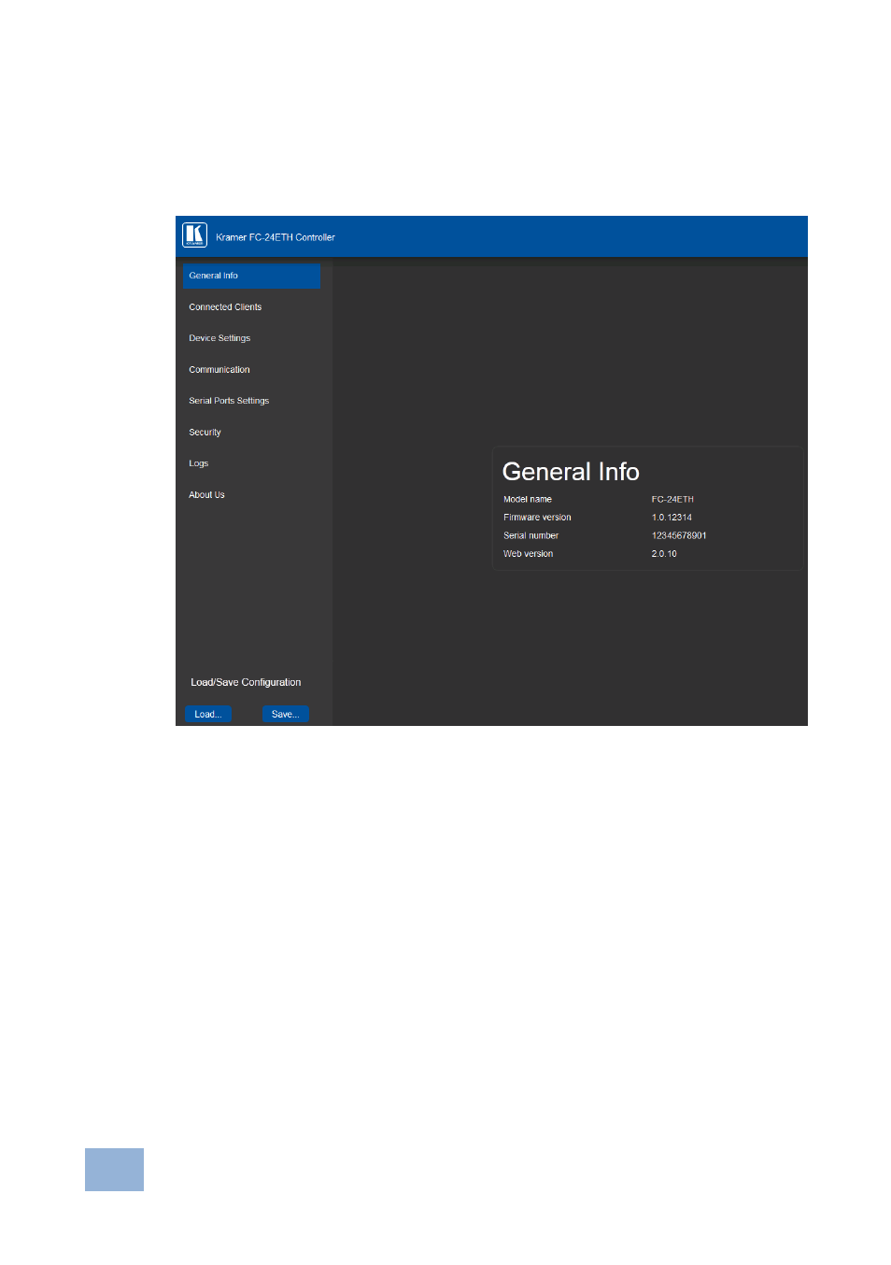Viewport: 891px width, 1265px height.
Task: Open Serial Ports Settings
Action: click(x=229, y=401)
